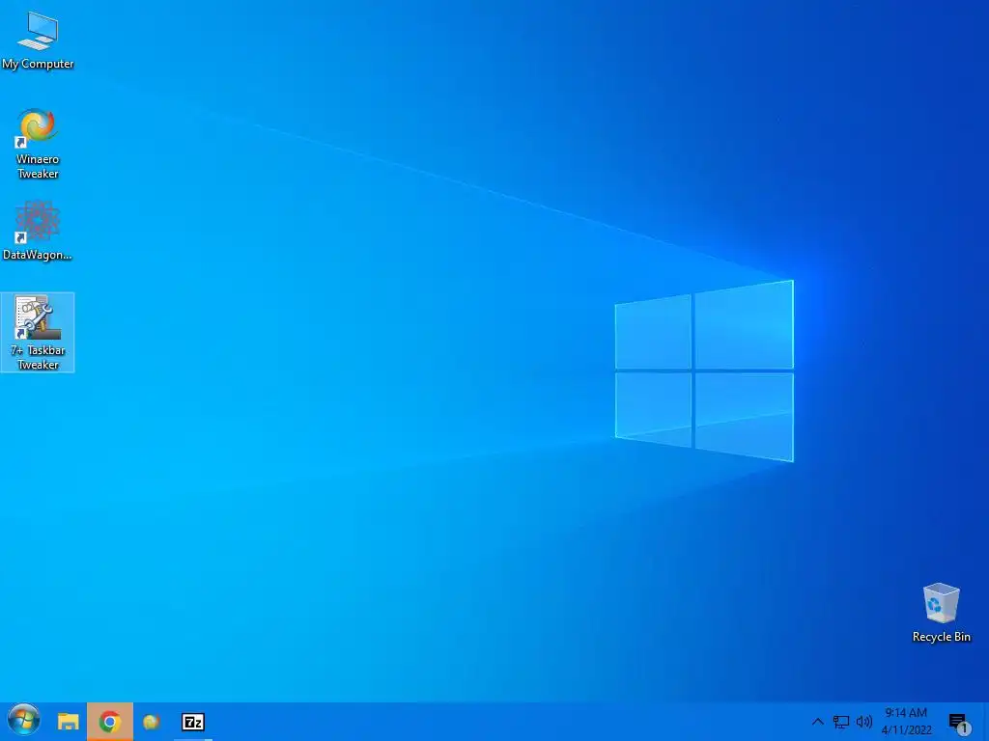Open the Winaero Tweaker taskbar icon
Screen dimensions: 989x741
coord(152,722)
